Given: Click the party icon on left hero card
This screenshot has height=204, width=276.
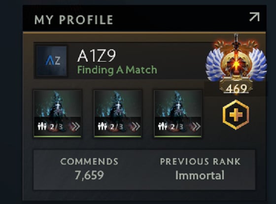Looking at the screenshot, I should [x=42, y=126].
